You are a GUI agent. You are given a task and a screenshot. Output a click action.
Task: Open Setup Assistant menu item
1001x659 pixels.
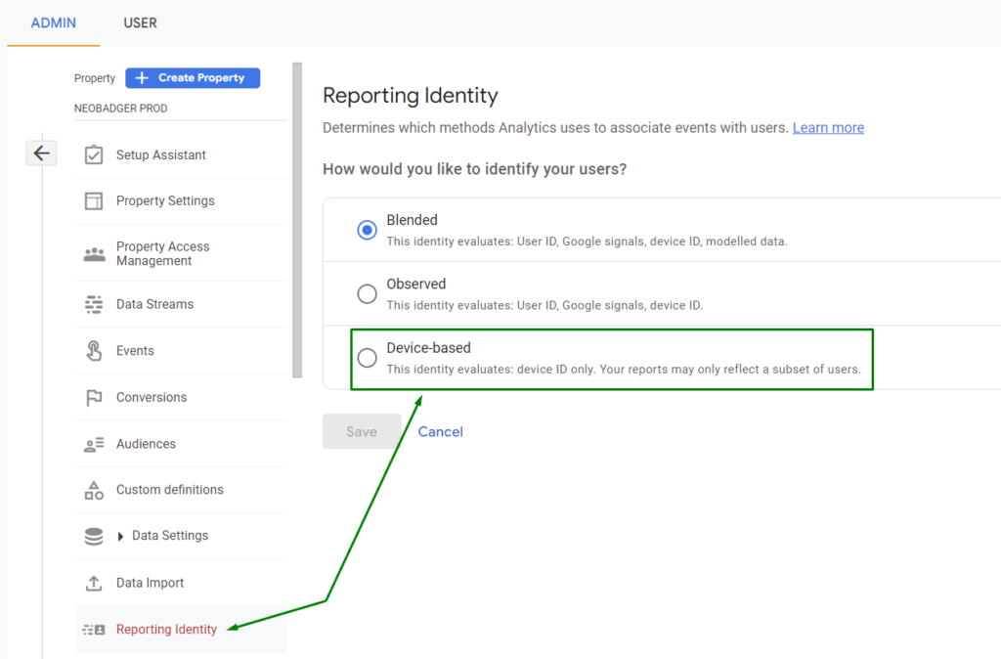click(181, 155)
